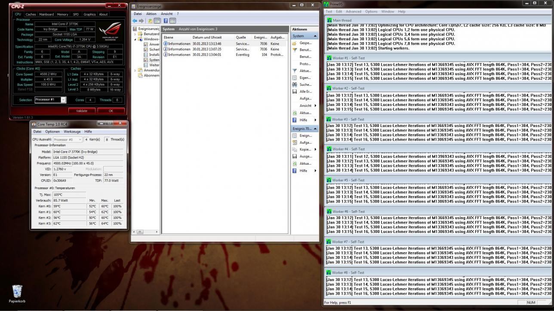Image resolution: width=554 pixels, height=311 pixels.
Task: Open the Options menu in Prime95
Action: pos(371,12)
